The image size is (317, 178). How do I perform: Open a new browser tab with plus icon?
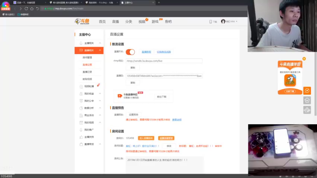click(159, 3)
